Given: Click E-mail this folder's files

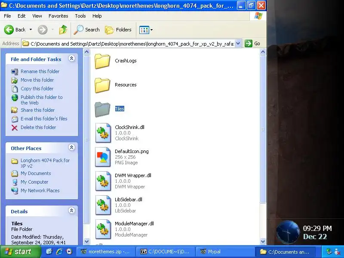Looking at the screenshot, I should coord(44,119).
